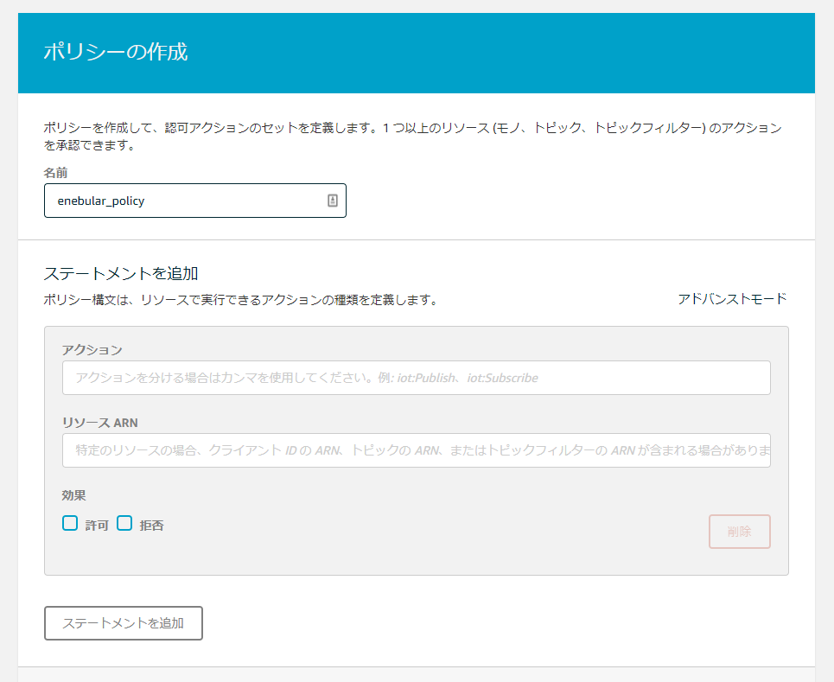Select the リソース ARN input field
834x682 pixels.
416,450
